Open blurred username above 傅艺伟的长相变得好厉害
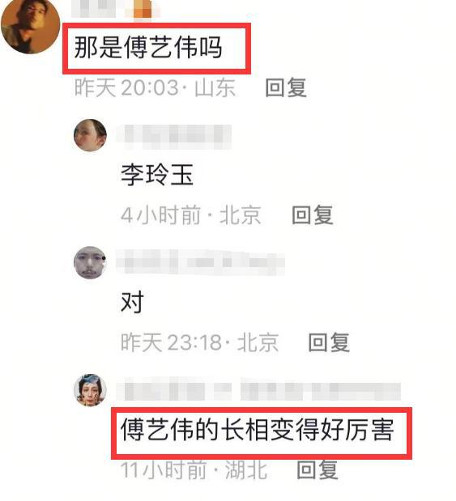This screenshot has height=501, width=456. pos(258,390)
